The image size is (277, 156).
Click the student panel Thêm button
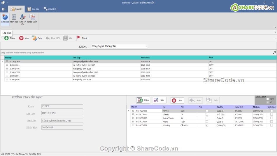point(143,100)
